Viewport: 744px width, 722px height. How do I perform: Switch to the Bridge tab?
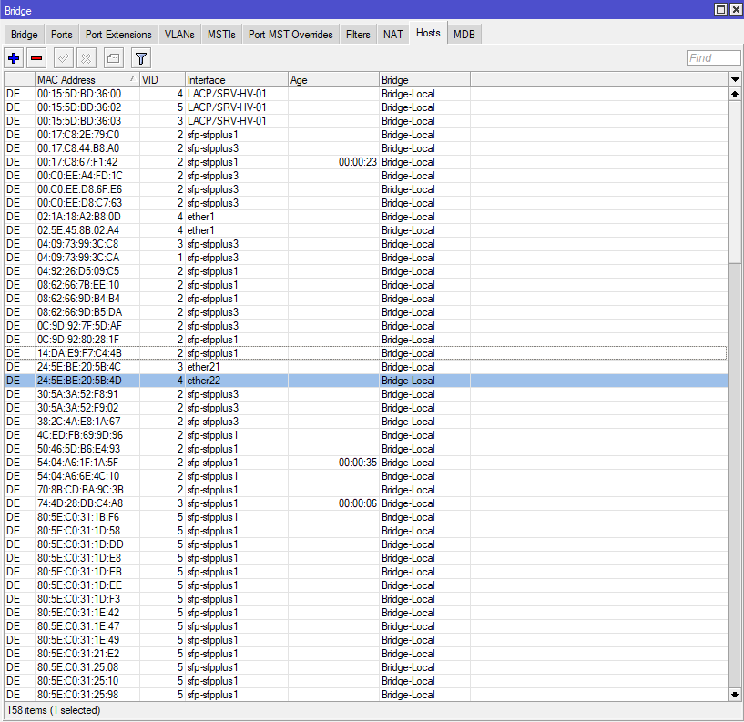(25, 35)
